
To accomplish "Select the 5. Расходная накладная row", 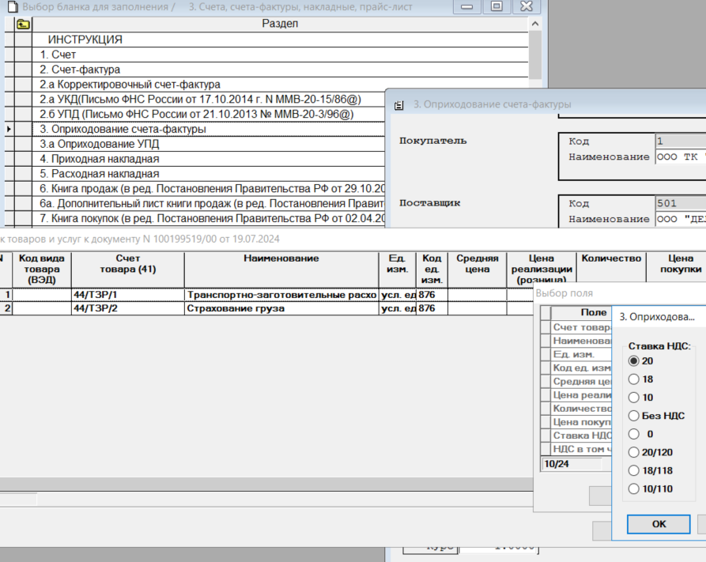I will 209,173.
